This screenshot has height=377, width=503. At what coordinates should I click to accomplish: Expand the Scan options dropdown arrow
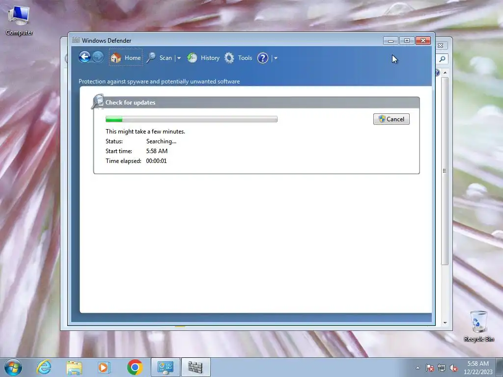(x=179, y=58)
